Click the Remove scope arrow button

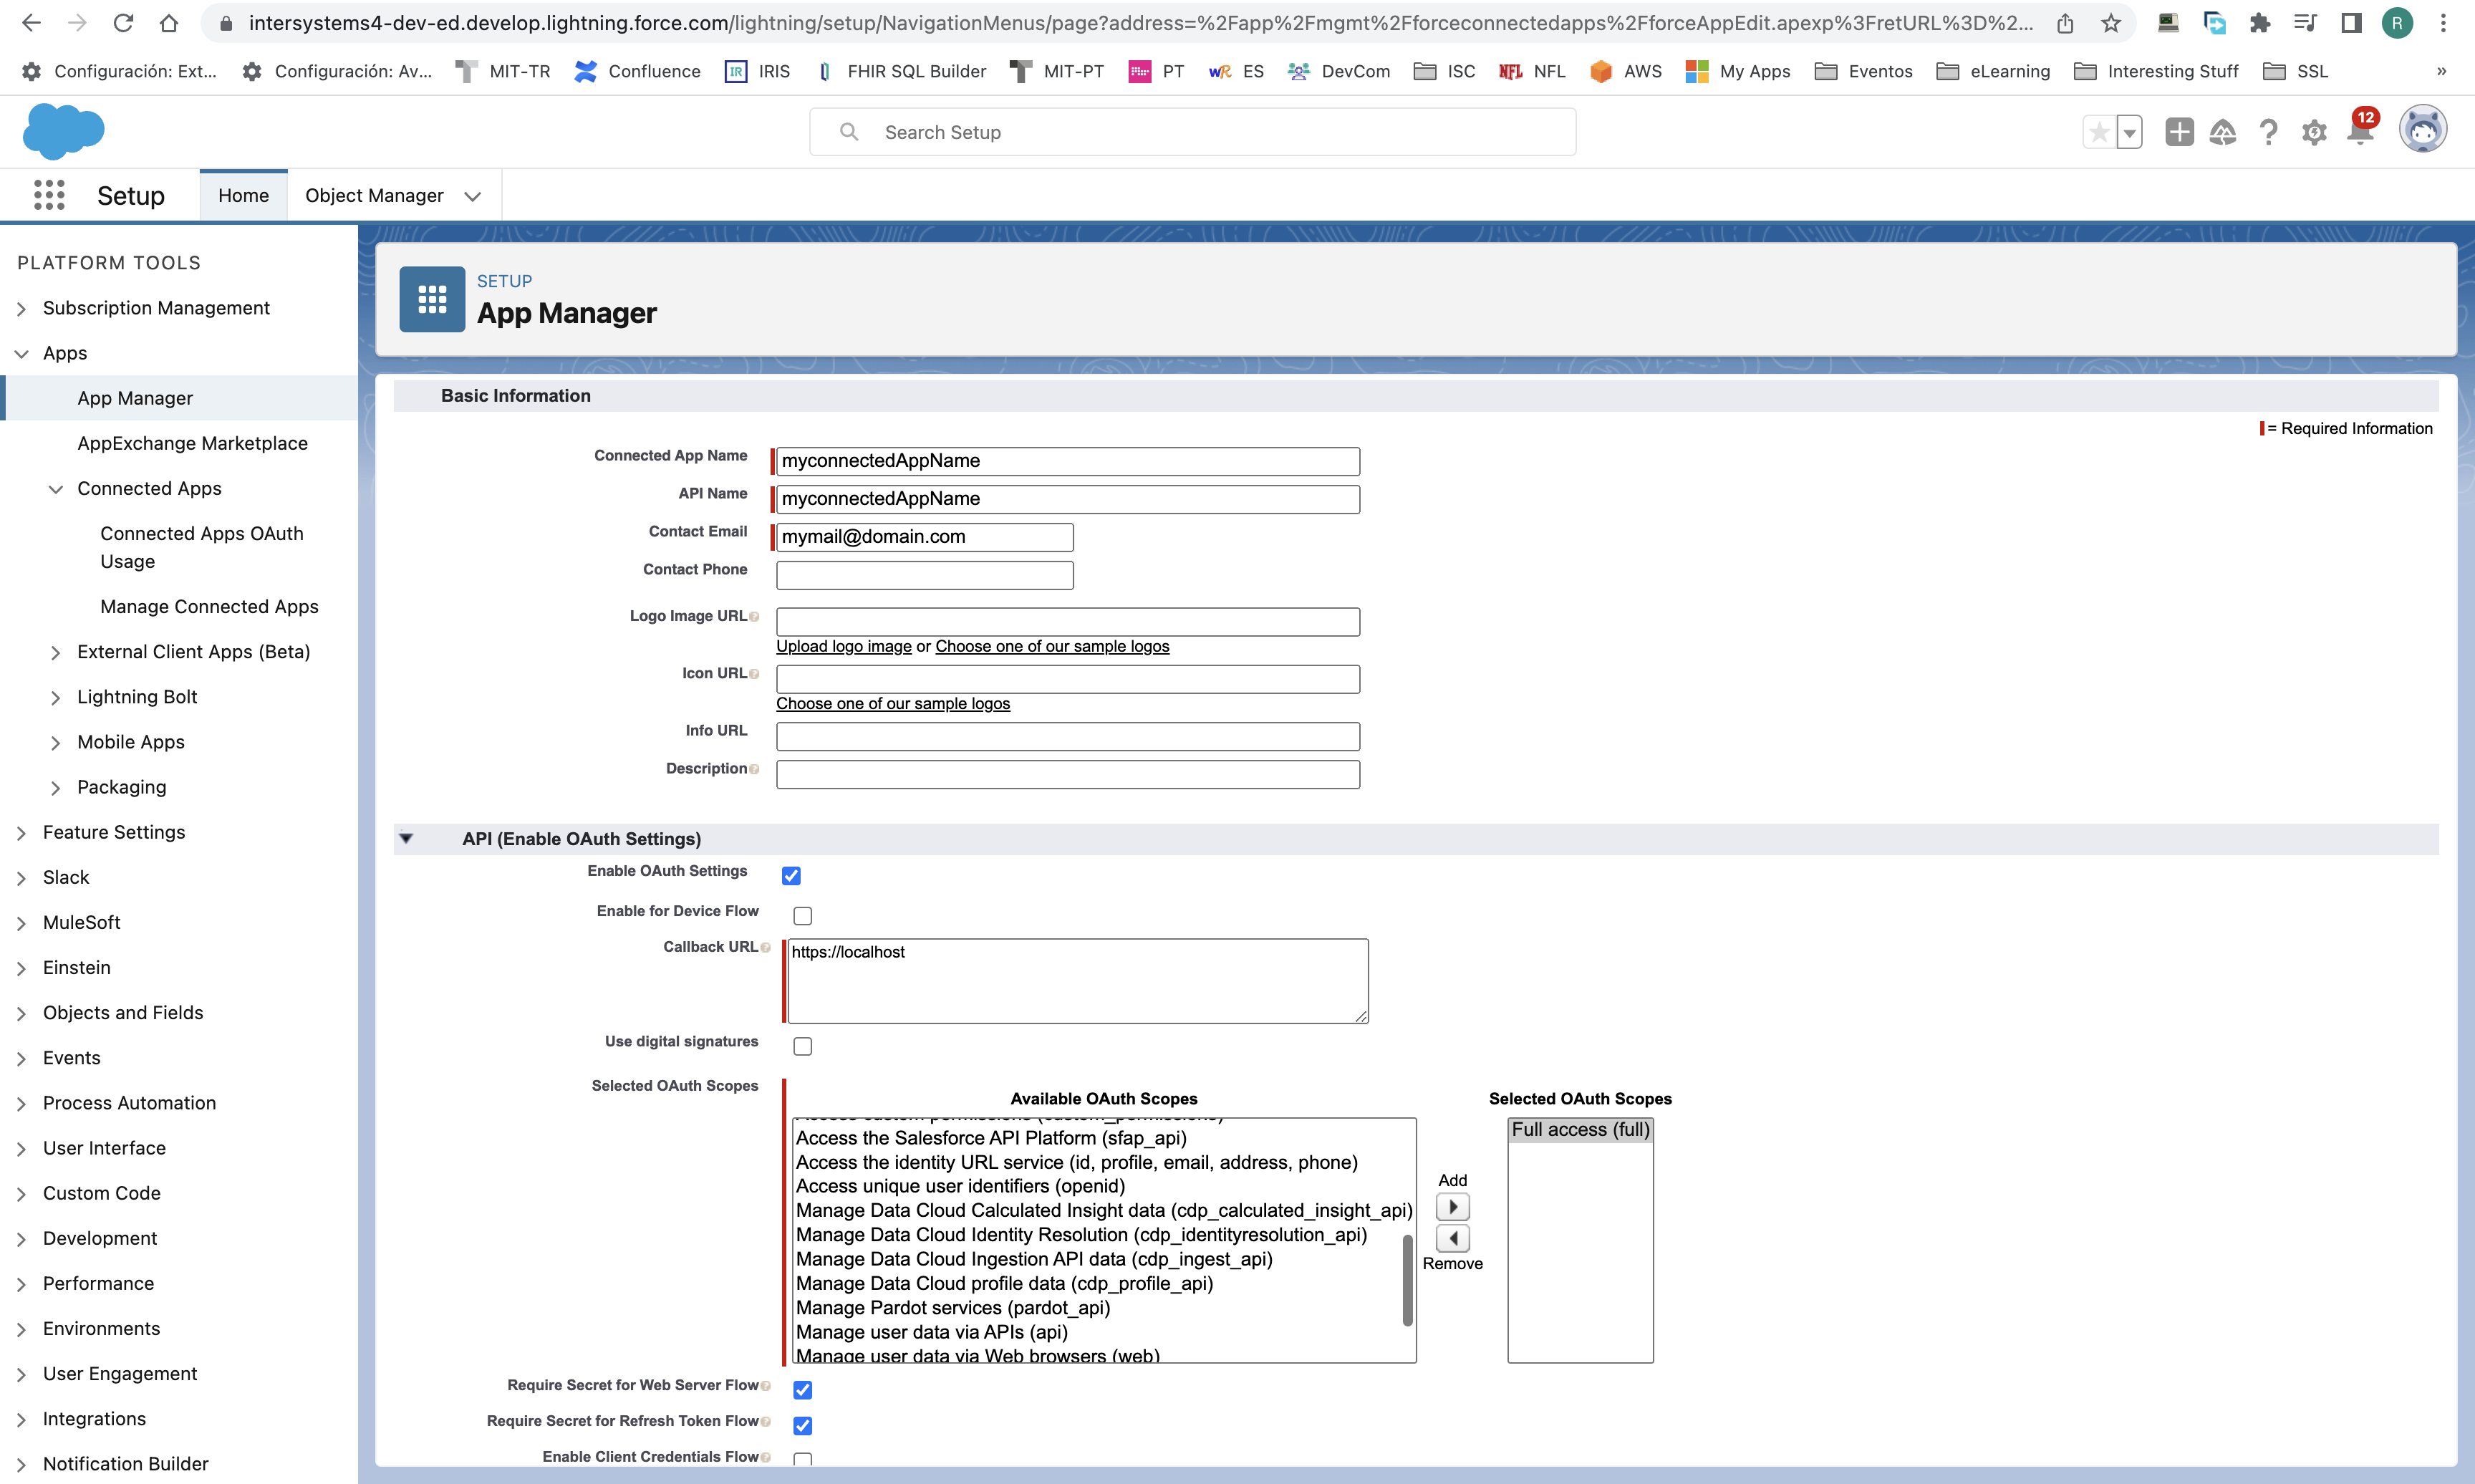coord(1452,1239)
